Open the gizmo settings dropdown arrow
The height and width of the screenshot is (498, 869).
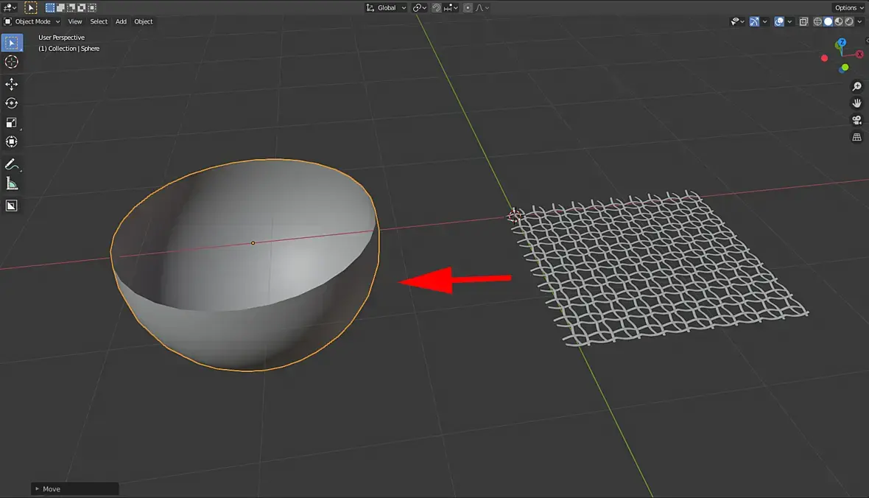[765, 21]
